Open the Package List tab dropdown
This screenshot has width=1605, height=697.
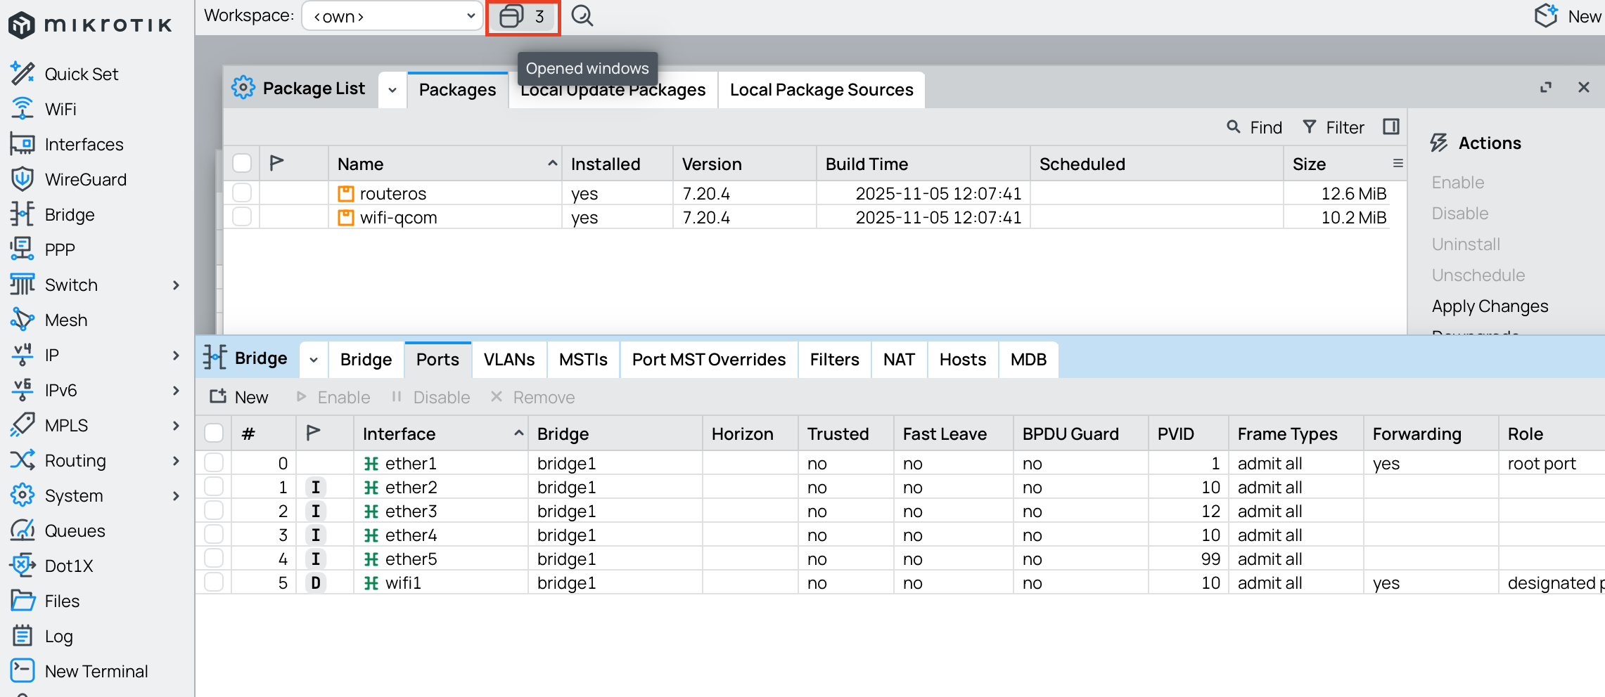392,89
